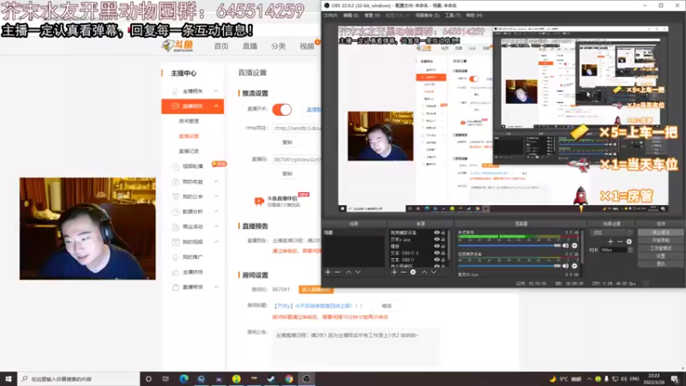Click the Douyu logo on the webpage

pyautogui.click(x=178, y=45)
